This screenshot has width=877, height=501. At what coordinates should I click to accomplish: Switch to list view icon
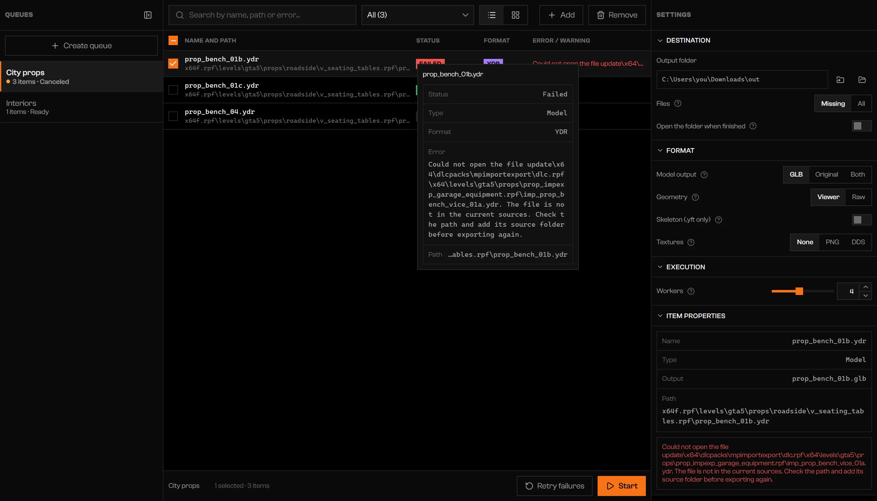491,15
